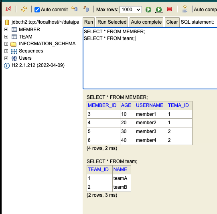217x214 pixels.
Task: Select MEMBER in the tree
Action: [29, 29]
